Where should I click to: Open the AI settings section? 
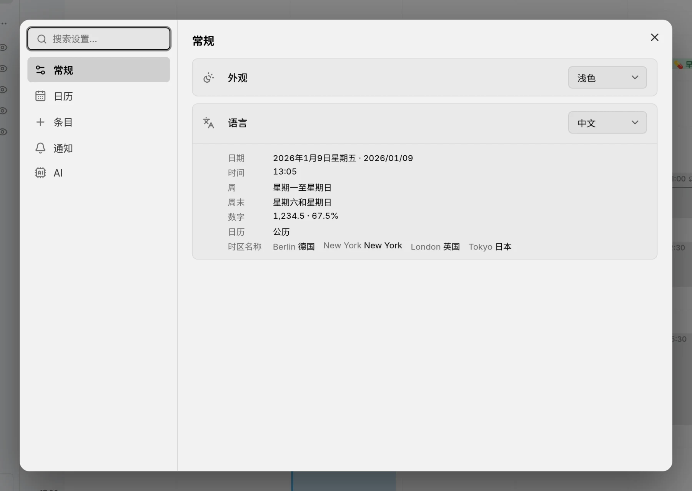(98, 173)
